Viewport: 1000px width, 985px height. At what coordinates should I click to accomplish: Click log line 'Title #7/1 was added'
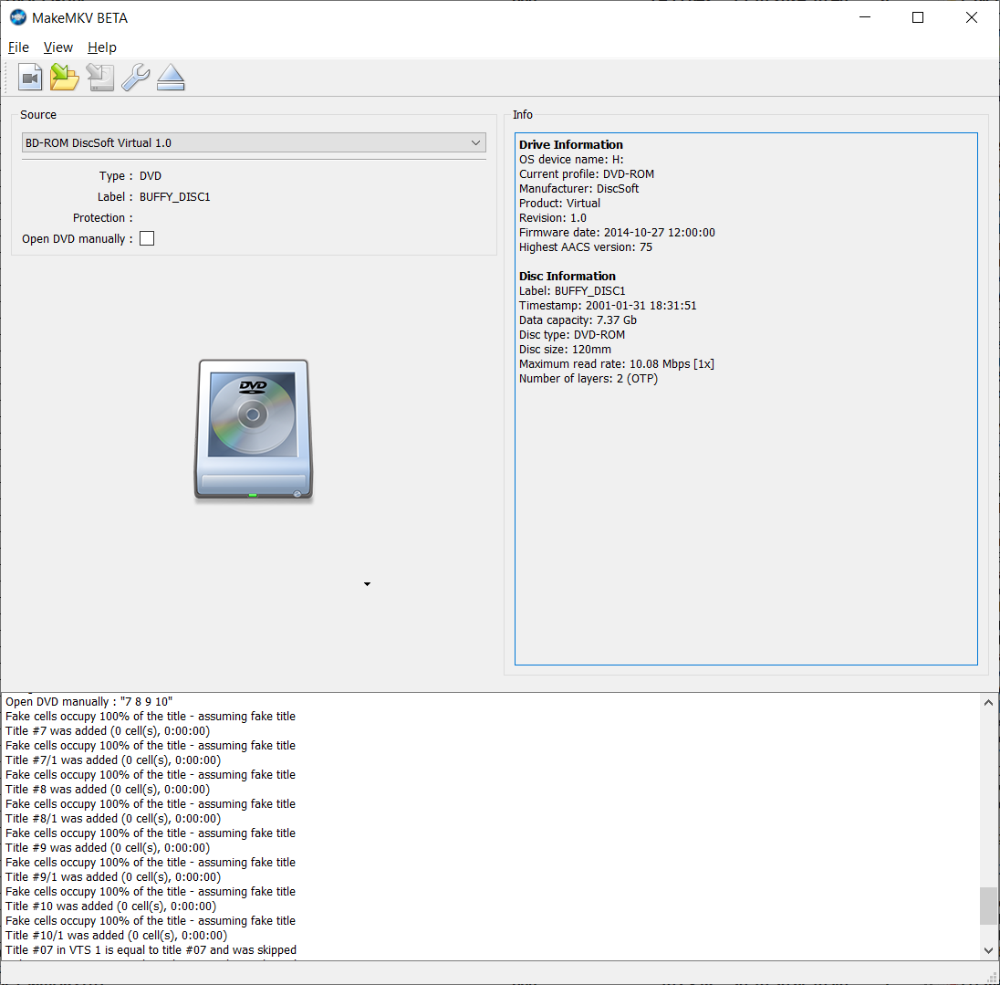click(113, 760)
